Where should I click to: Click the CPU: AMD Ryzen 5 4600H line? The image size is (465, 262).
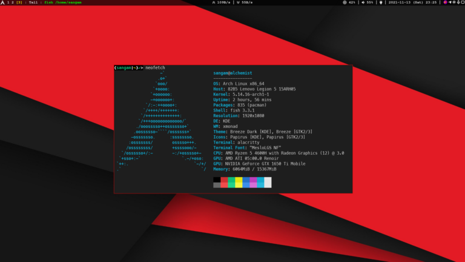click(x=279, y=153)
